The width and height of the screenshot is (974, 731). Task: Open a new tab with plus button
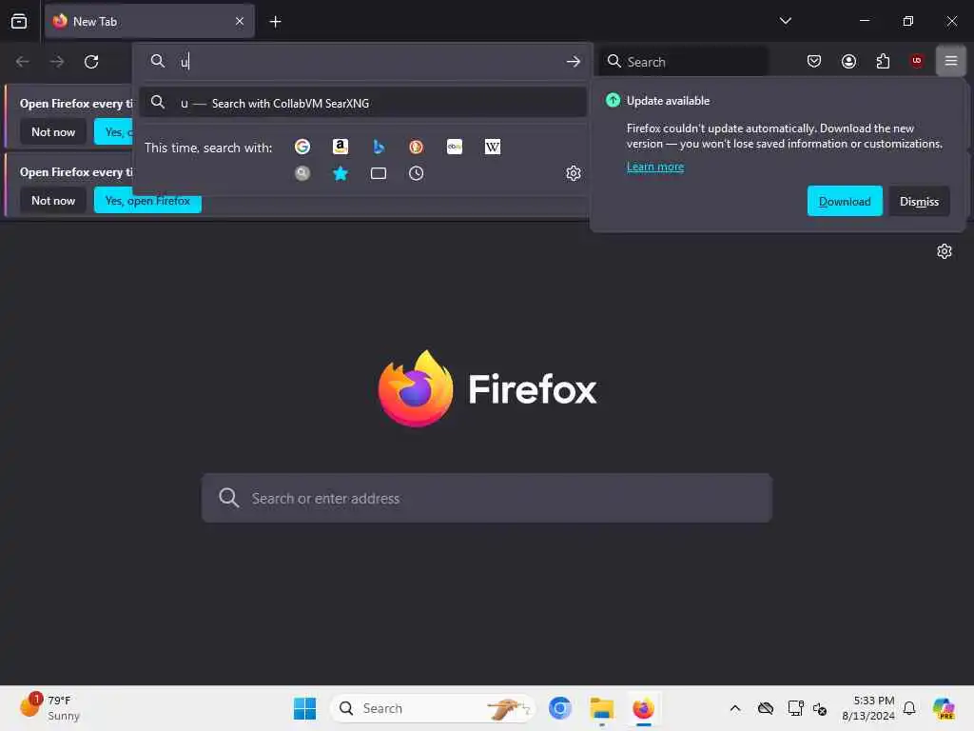275,22
